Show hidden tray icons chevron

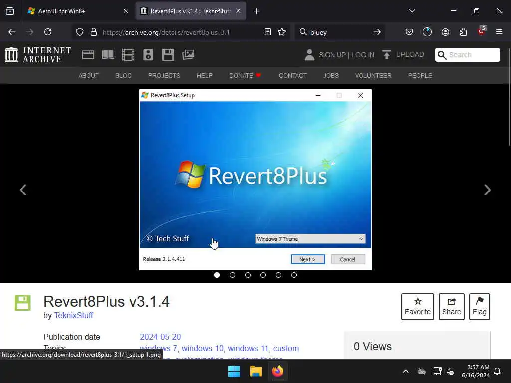click(406, 371)
